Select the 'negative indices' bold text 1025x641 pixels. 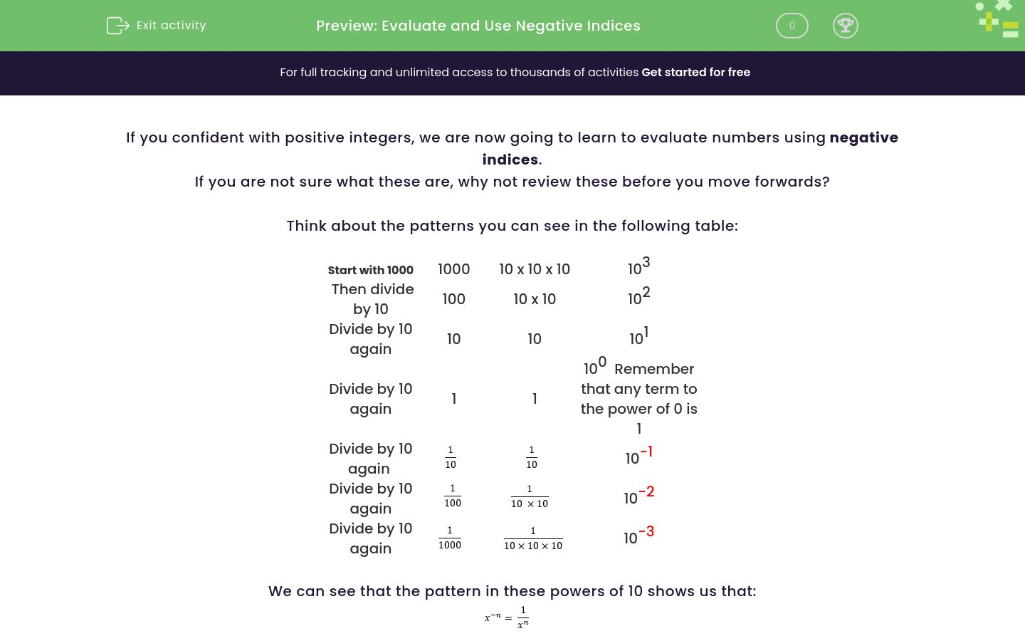pyautogui.click(x=863, y=137)
